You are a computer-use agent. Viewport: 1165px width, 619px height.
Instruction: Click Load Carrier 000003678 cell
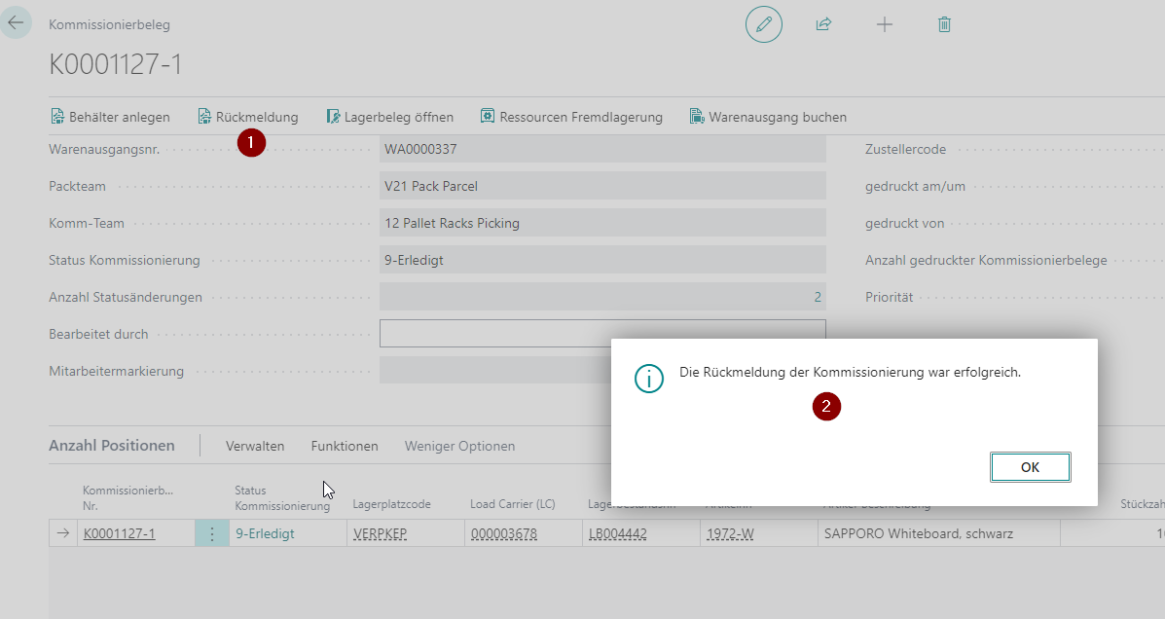(503, 533)
